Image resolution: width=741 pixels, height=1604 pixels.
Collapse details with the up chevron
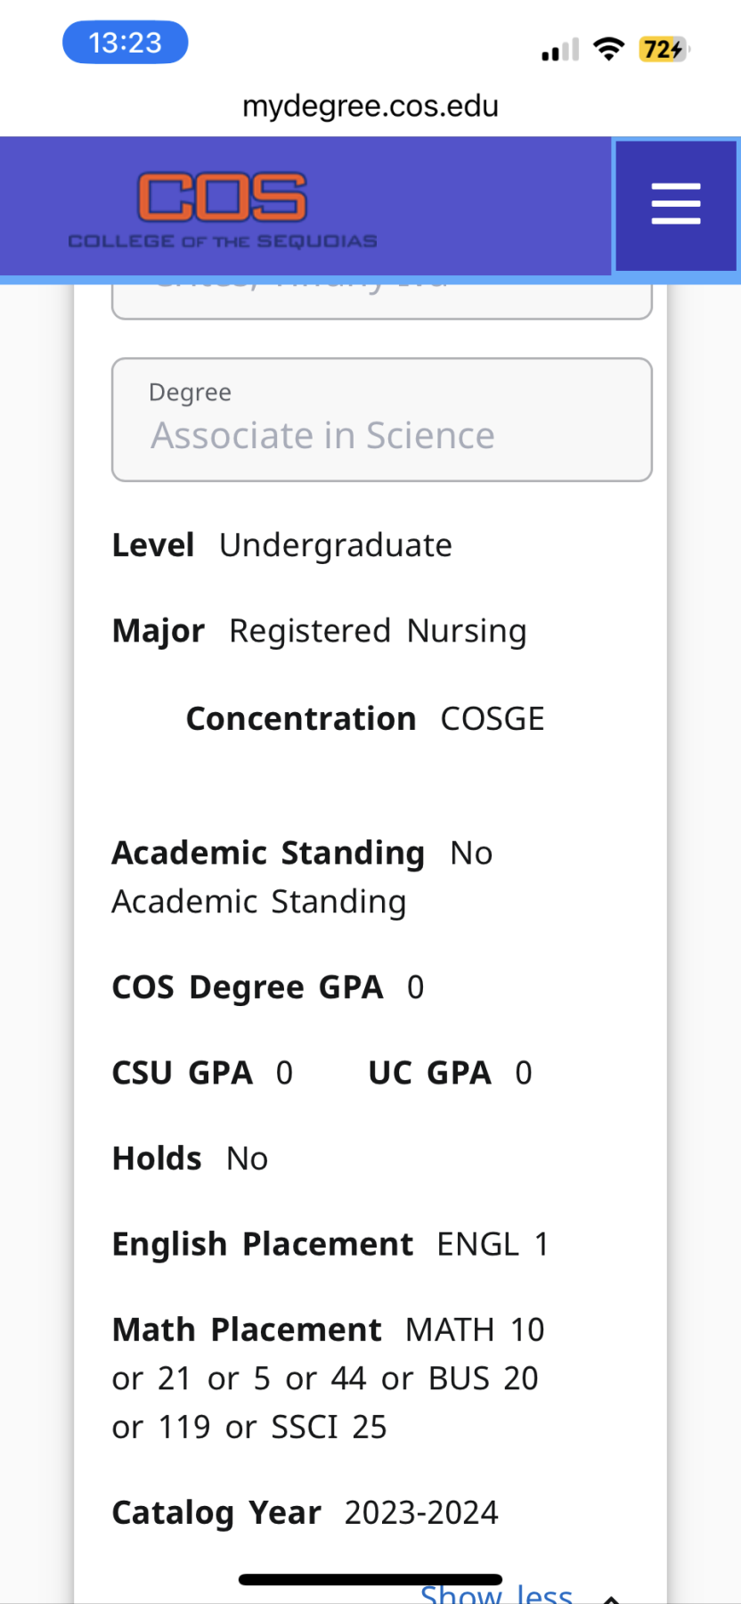point(612,1598)
